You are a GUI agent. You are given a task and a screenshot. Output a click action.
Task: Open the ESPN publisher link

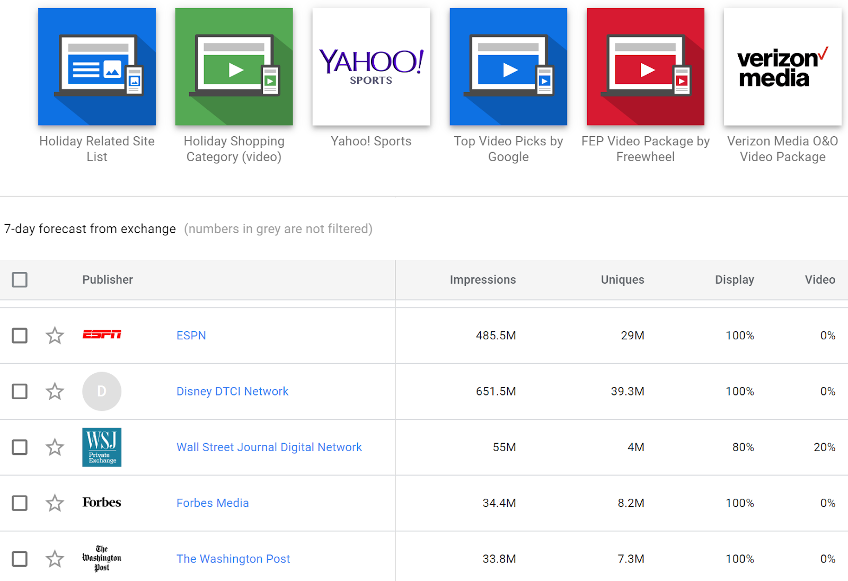[x=191, y=336]
